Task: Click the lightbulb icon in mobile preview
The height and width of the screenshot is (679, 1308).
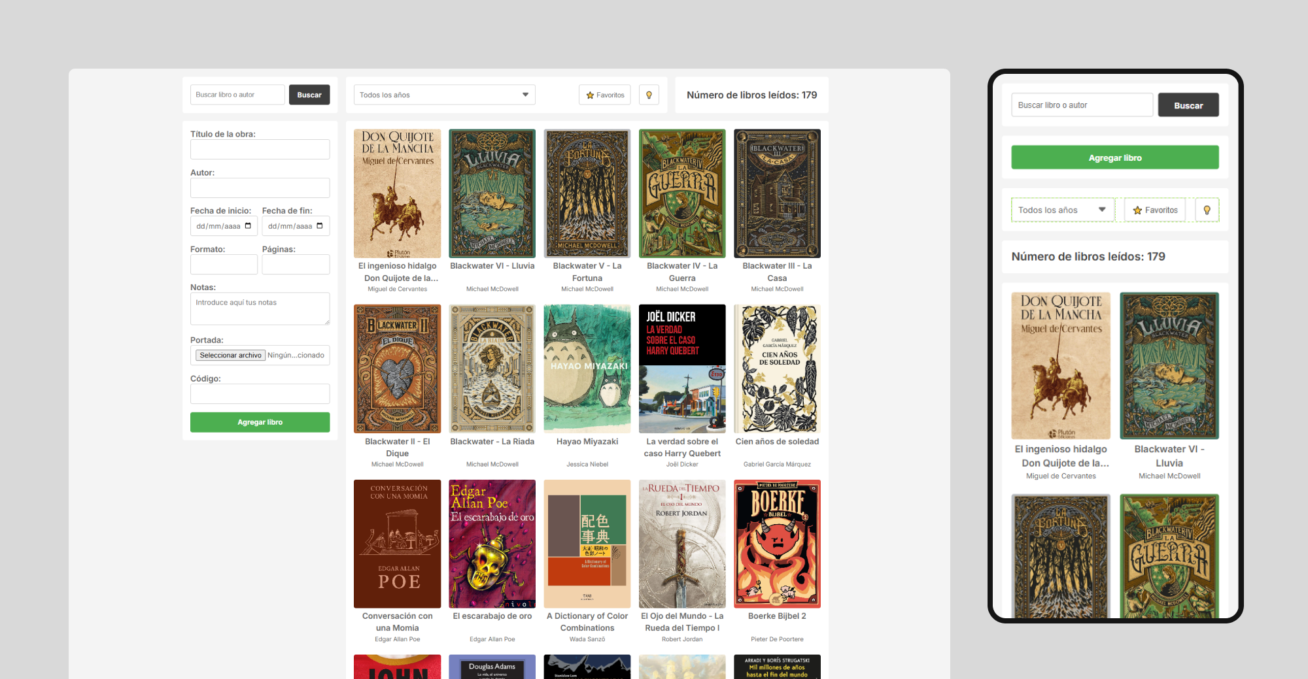Action: point(1207,210)
